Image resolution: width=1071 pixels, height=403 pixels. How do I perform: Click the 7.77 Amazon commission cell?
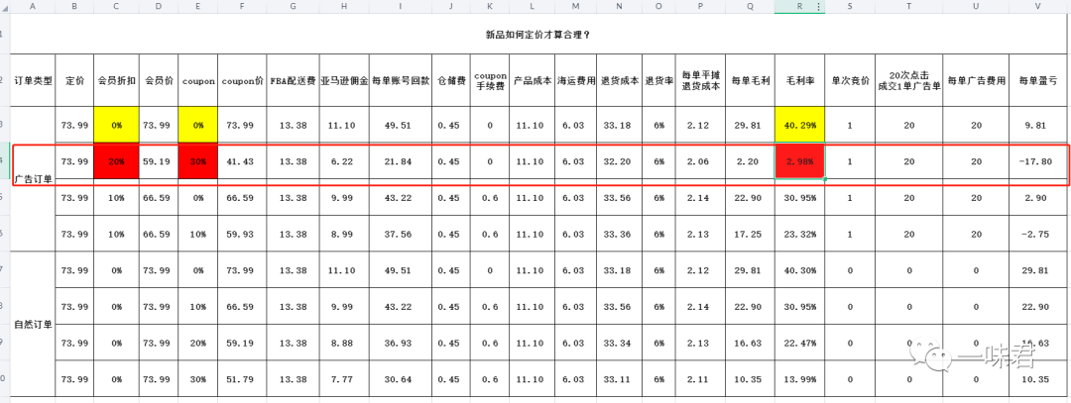tap(344, 378)
